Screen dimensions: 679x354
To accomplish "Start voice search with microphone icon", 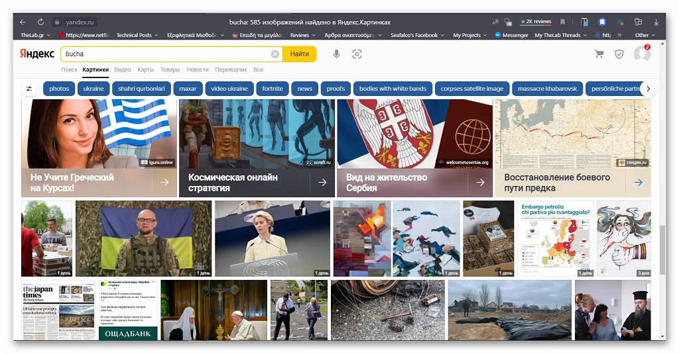I will point(336,54).
